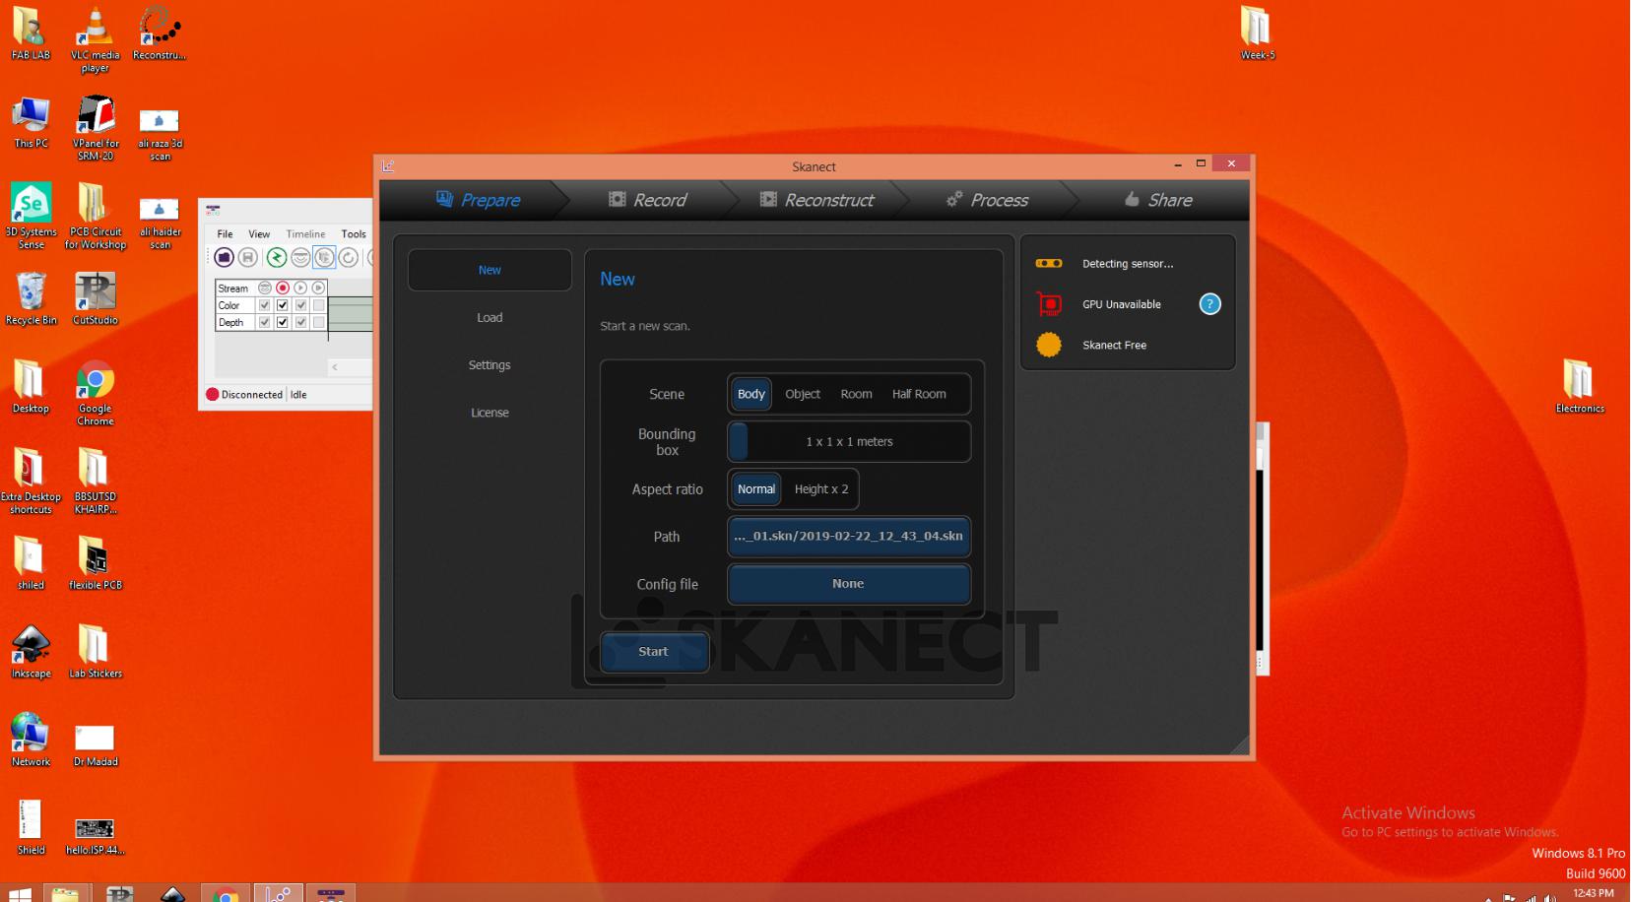This screenshot has width=1631, height=902.
Task: Open the Windows Start button
Action: click(20, 893)
